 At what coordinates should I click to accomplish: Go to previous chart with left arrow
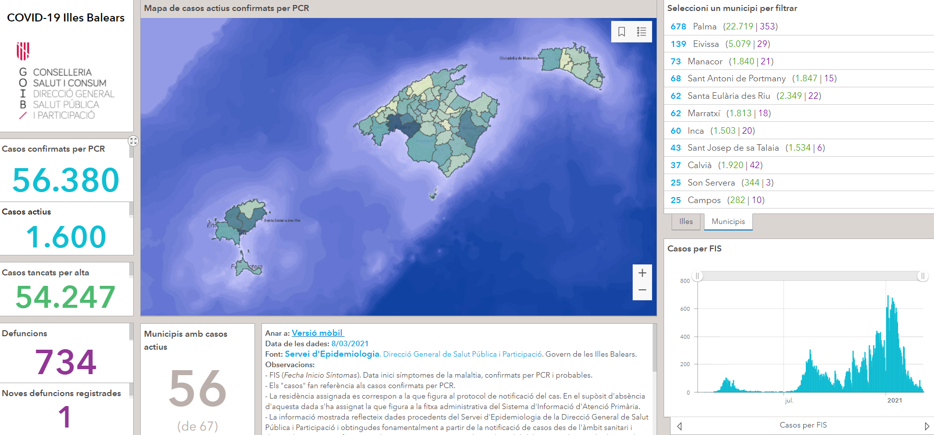point(679,426)
